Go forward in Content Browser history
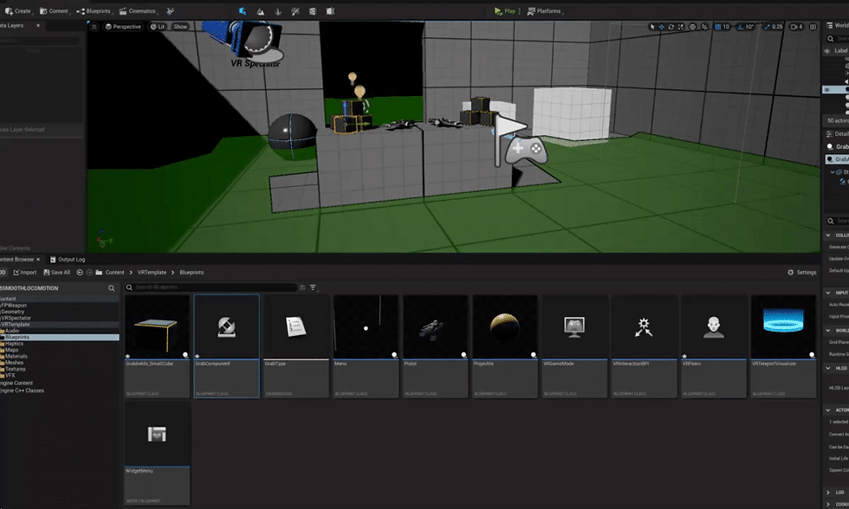This screenshot has width=849, height=509. click(x=89, y=272)
